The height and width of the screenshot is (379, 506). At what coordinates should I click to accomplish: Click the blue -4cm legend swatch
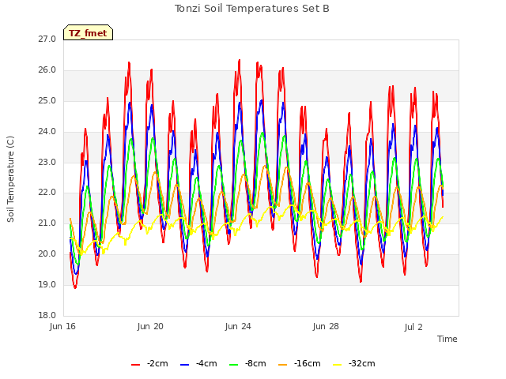click(x=184, y=365)
